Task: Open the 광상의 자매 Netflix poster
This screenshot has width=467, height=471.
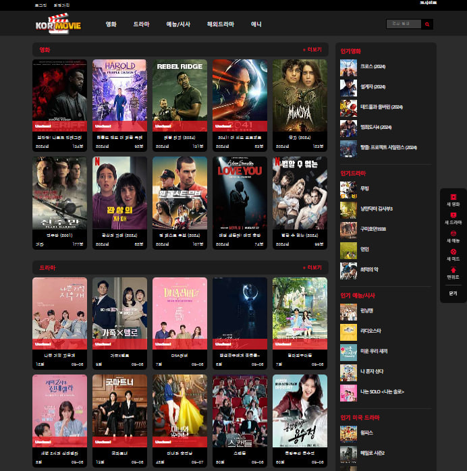Action: tap(119, 193)
